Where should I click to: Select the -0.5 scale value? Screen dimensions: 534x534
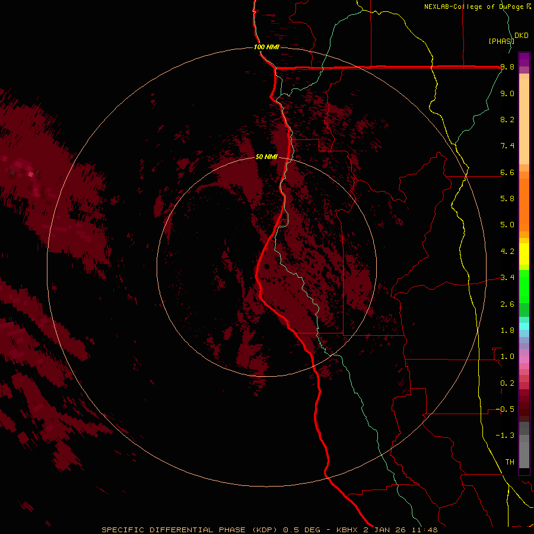click(x=506, y=409)
